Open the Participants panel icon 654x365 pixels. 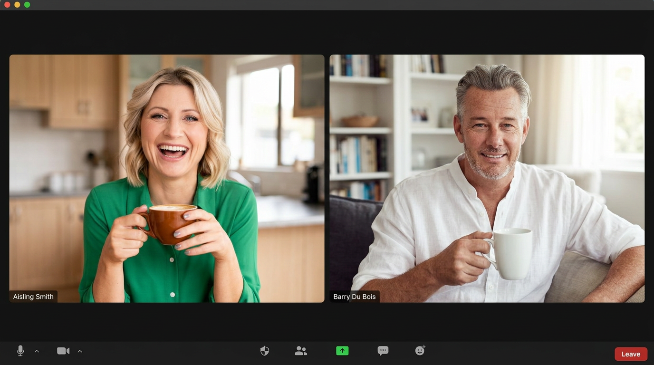click(x=301, y=351)
